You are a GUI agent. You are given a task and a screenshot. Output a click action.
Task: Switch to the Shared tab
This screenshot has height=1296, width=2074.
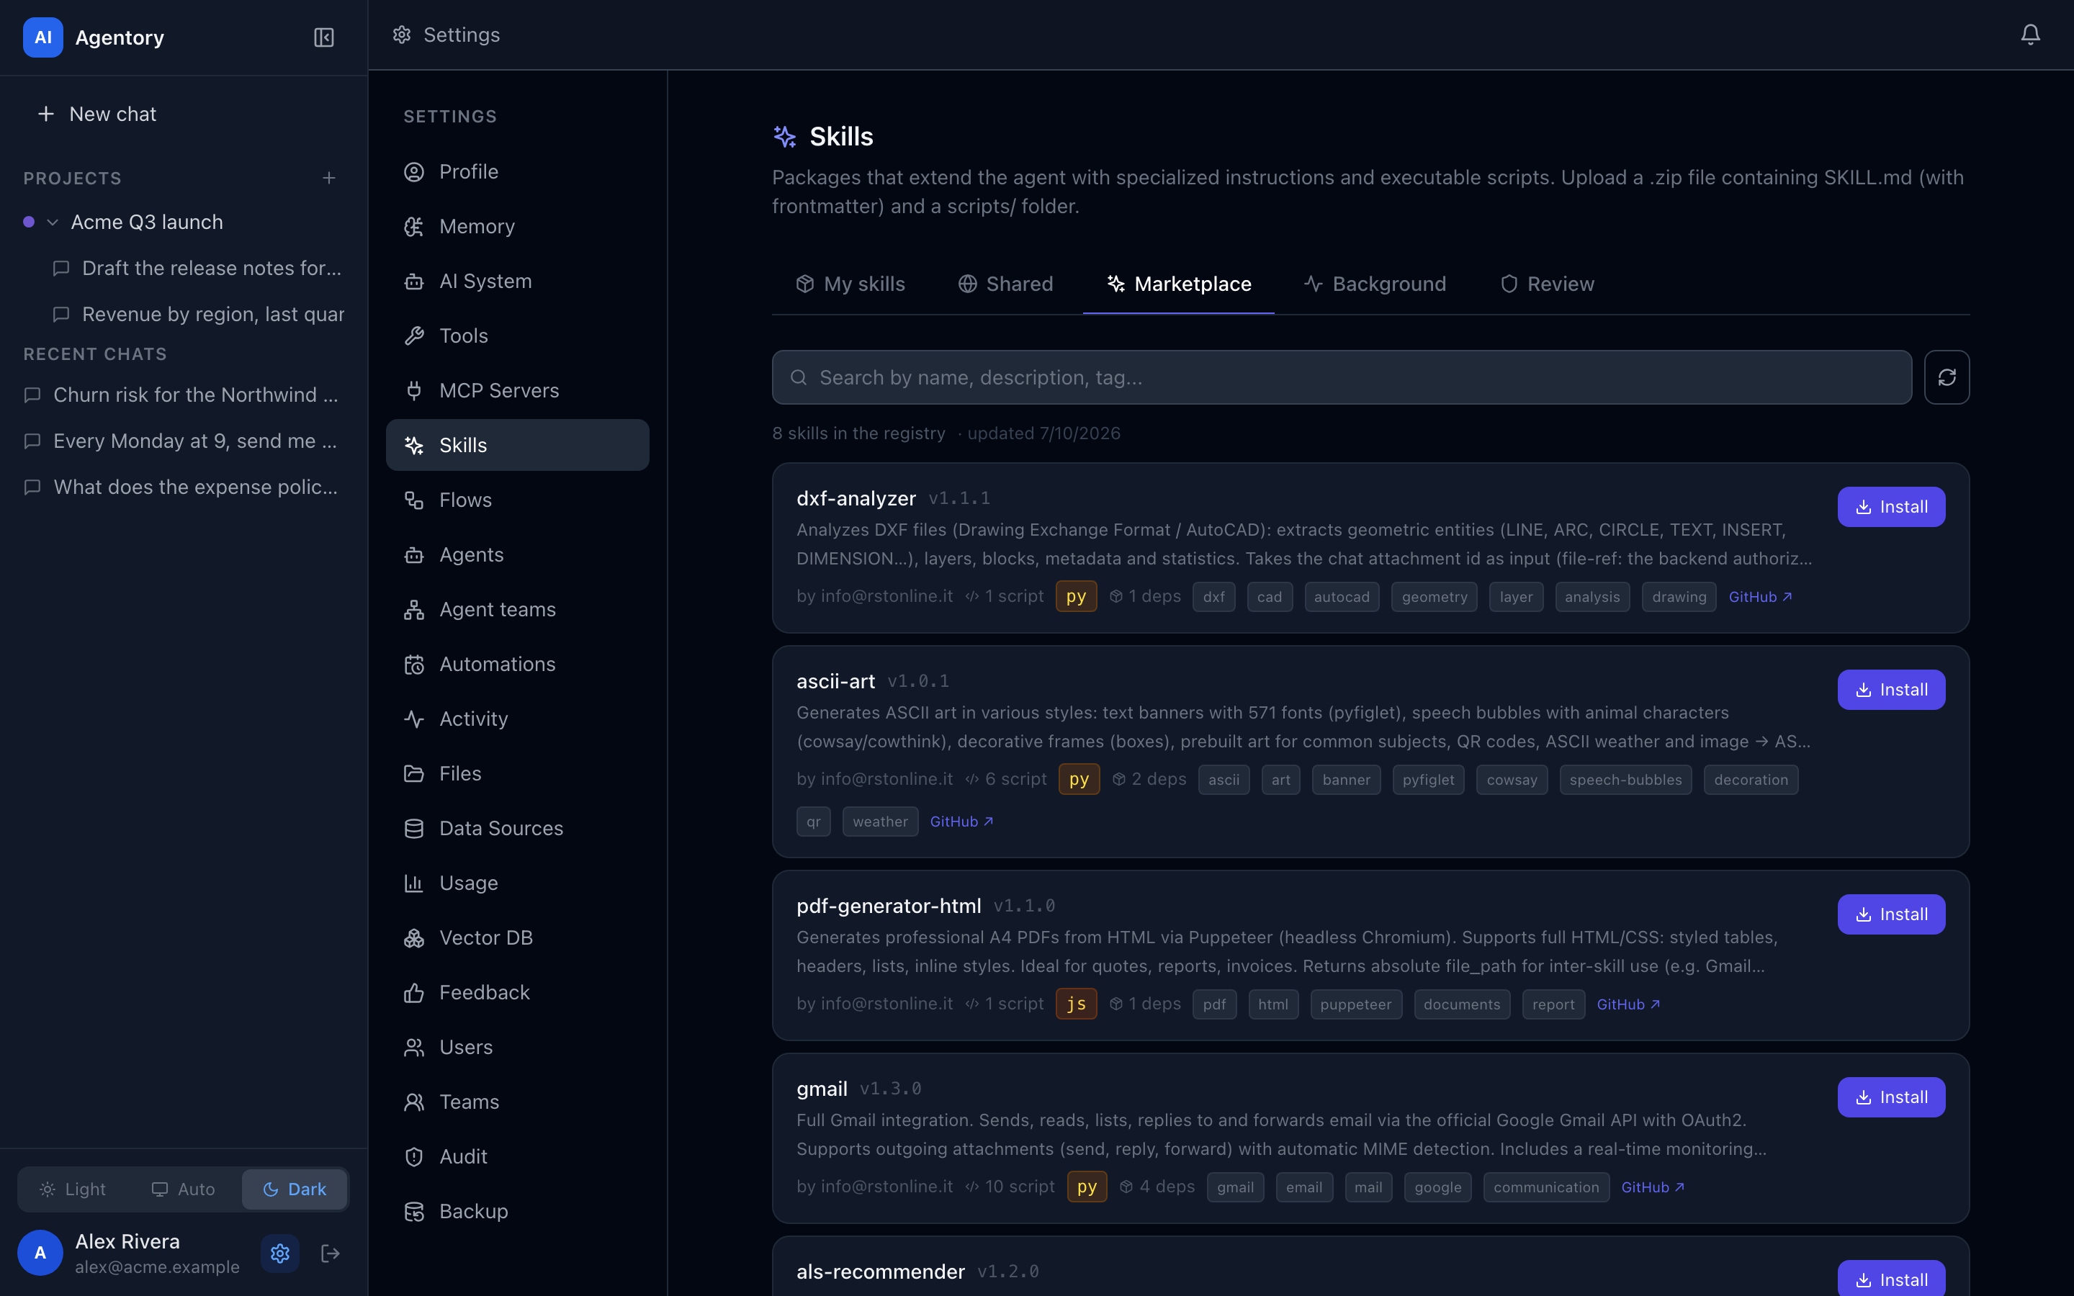[x=1005, y=284]
